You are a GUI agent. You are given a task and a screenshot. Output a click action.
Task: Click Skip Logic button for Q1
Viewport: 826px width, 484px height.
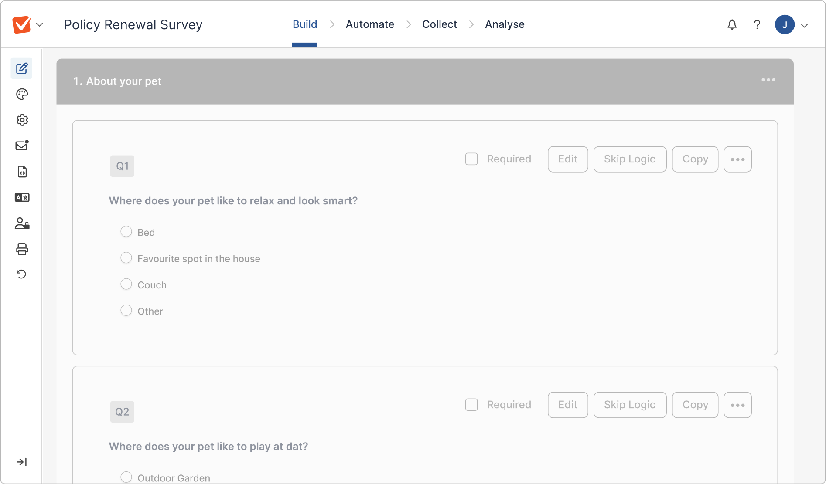(629, 159)
